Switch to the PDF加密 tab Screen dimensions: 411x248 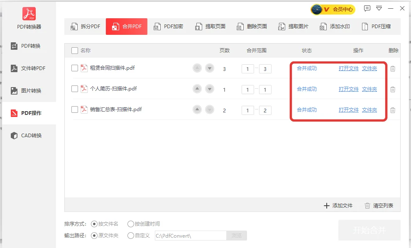(168, 27)
